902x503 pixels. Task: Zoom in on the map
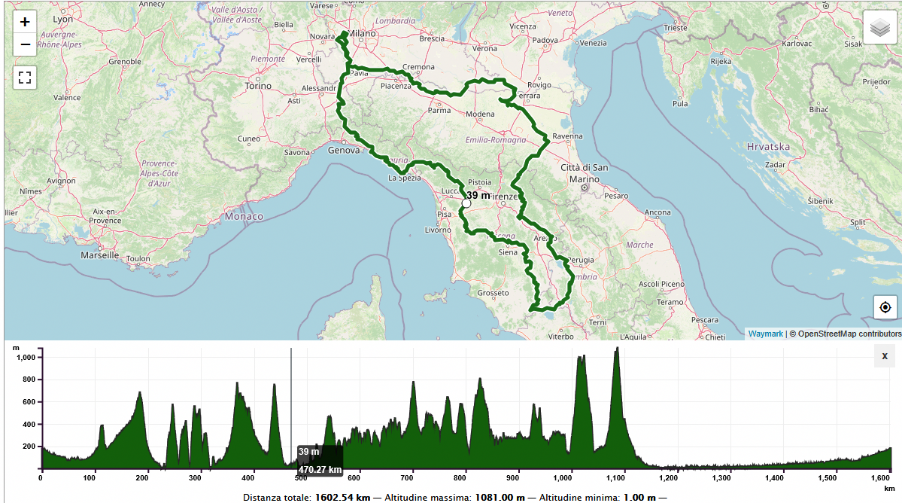tap(25, 22)
